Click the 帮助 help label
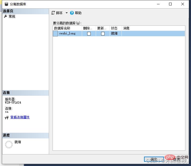The width and height of the screenshot is (191, 166). coord(78,13)
